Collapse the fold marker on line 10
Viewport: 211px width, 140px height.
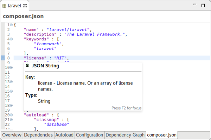(x=11, y=67)
